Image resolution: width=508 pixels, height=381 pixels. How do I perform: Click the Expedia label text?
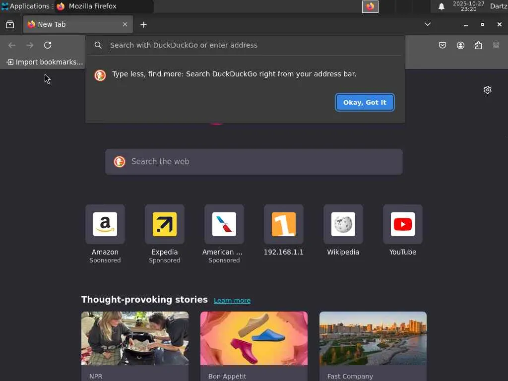165,252
